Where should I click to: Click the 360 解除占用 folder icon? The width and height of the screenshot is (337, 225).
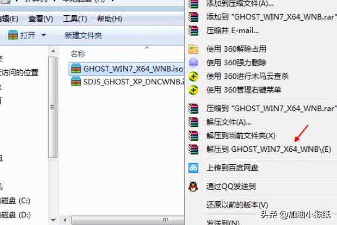point(193,49)
